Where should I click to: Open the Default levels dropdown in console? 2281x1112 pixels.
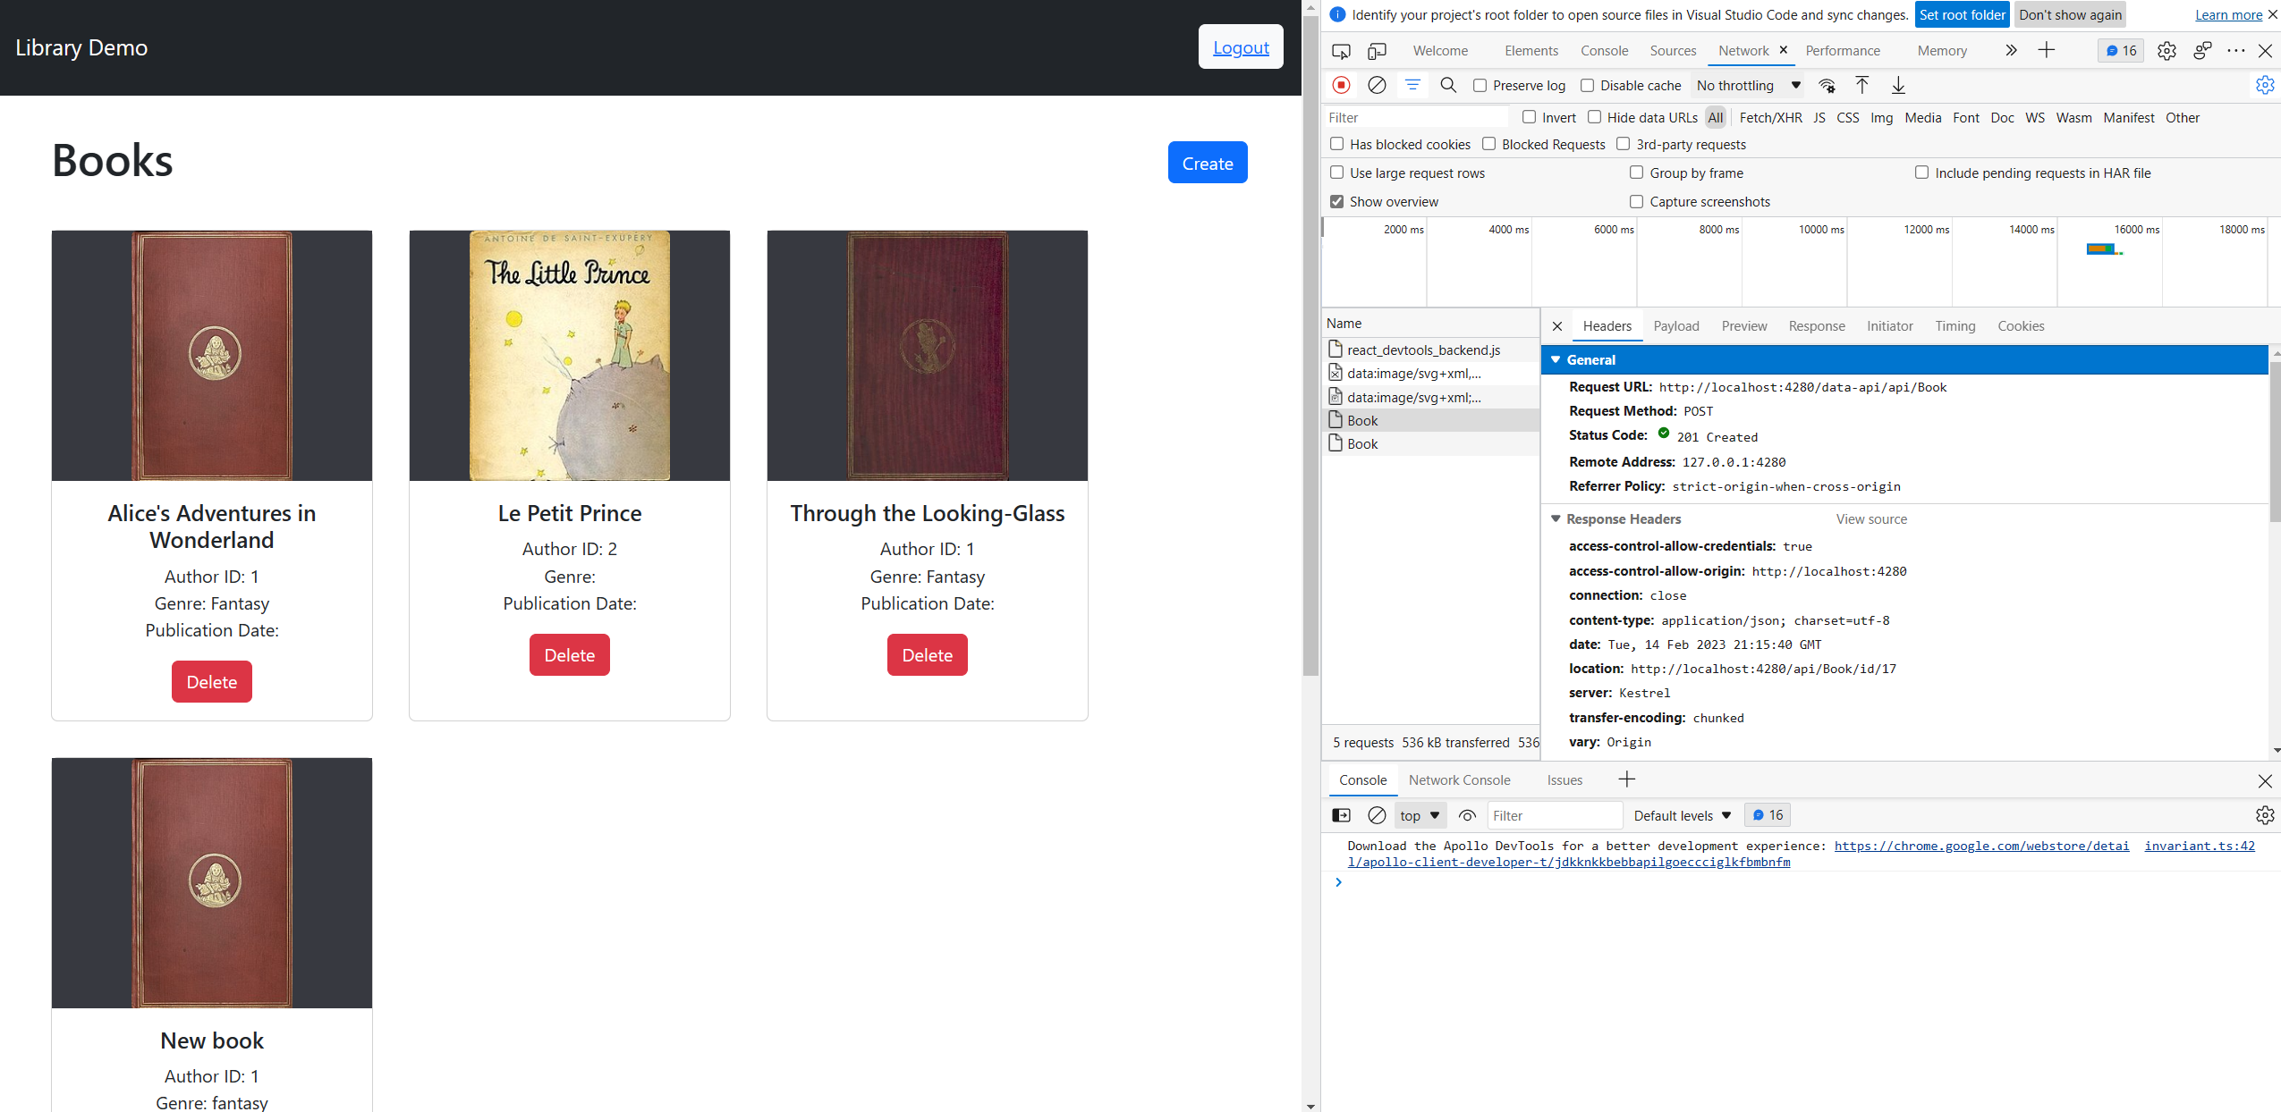pyautogui.click(x=1680, y=815)
